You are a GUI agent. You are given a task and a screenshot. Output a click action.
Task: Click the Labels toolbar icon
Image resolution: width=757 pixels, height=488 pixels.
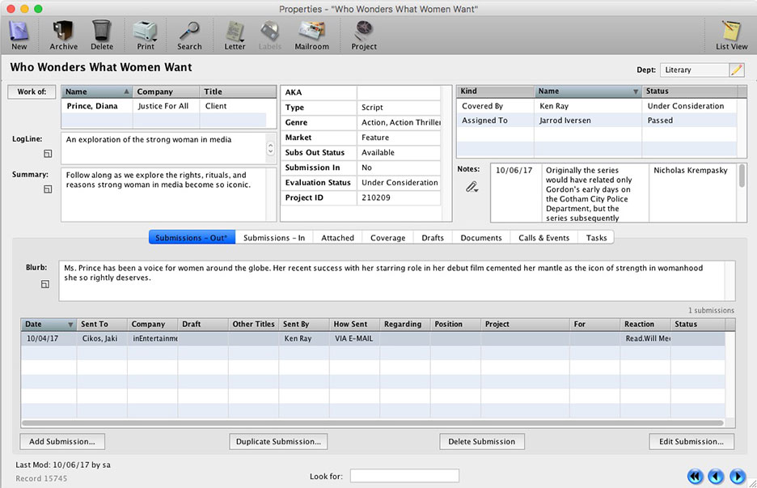pos(270,36)
